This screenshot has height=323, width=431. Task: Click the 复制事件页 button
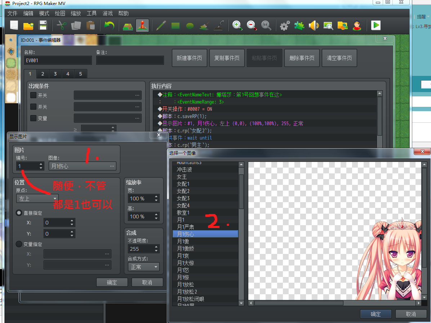point(227,58)
